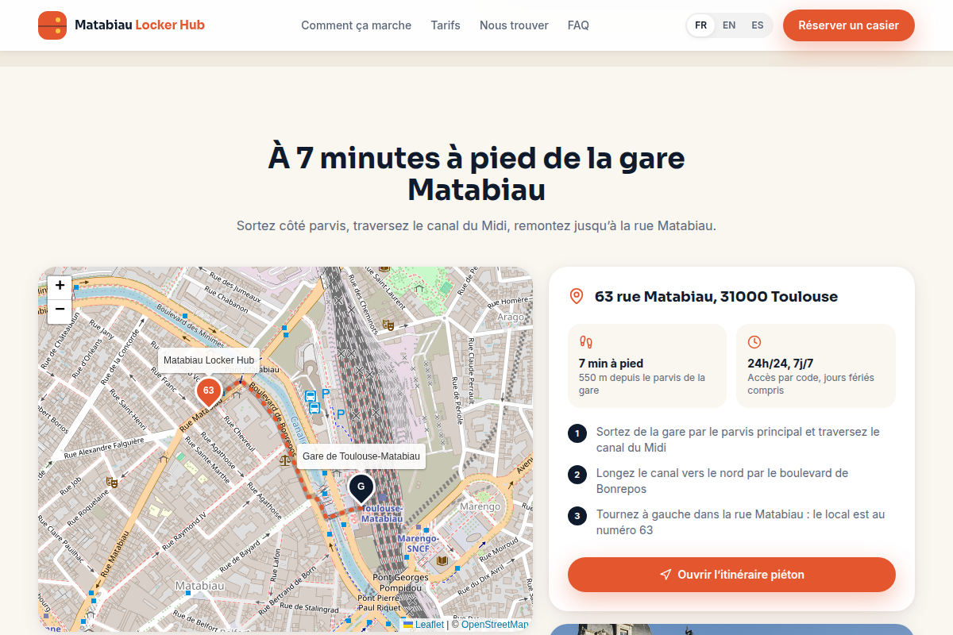This screenshot has height=635, width=953.
Task: Click the 24h/24, 7j/7 text
Action: coord(781,364)
